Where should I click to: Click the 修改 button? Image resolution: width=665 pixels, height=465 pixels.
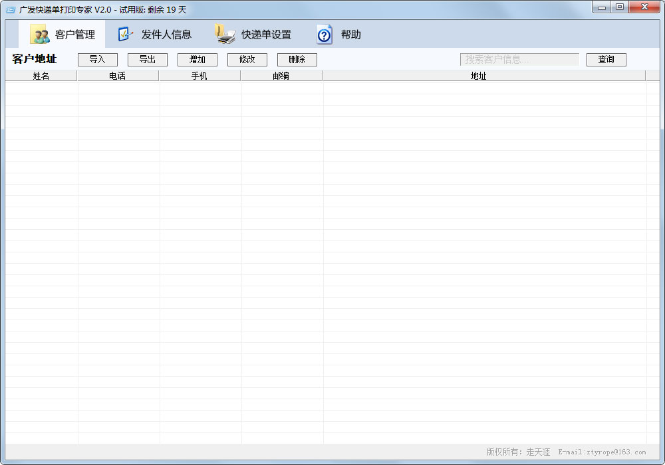(247, 60)
